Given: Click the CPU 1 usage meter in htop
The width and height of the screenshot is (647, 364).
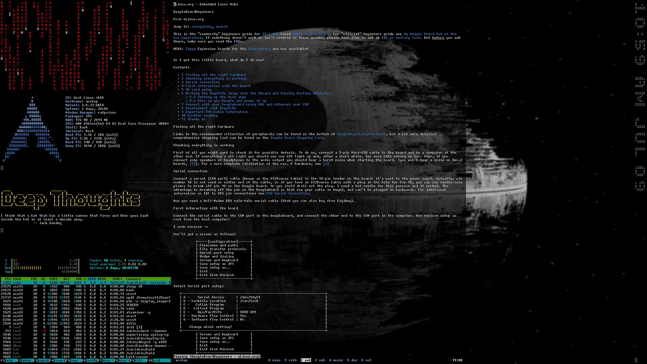Looking at the screenshot, I should pyautogui.click(x=42, y=261).
